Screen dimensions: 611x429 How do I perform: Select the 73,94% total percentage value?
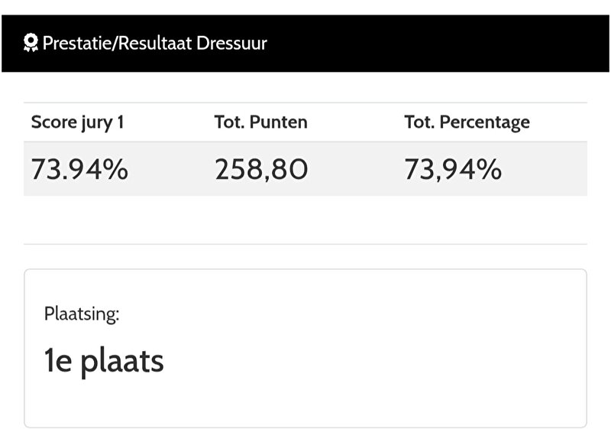click(x=453, y=169)
